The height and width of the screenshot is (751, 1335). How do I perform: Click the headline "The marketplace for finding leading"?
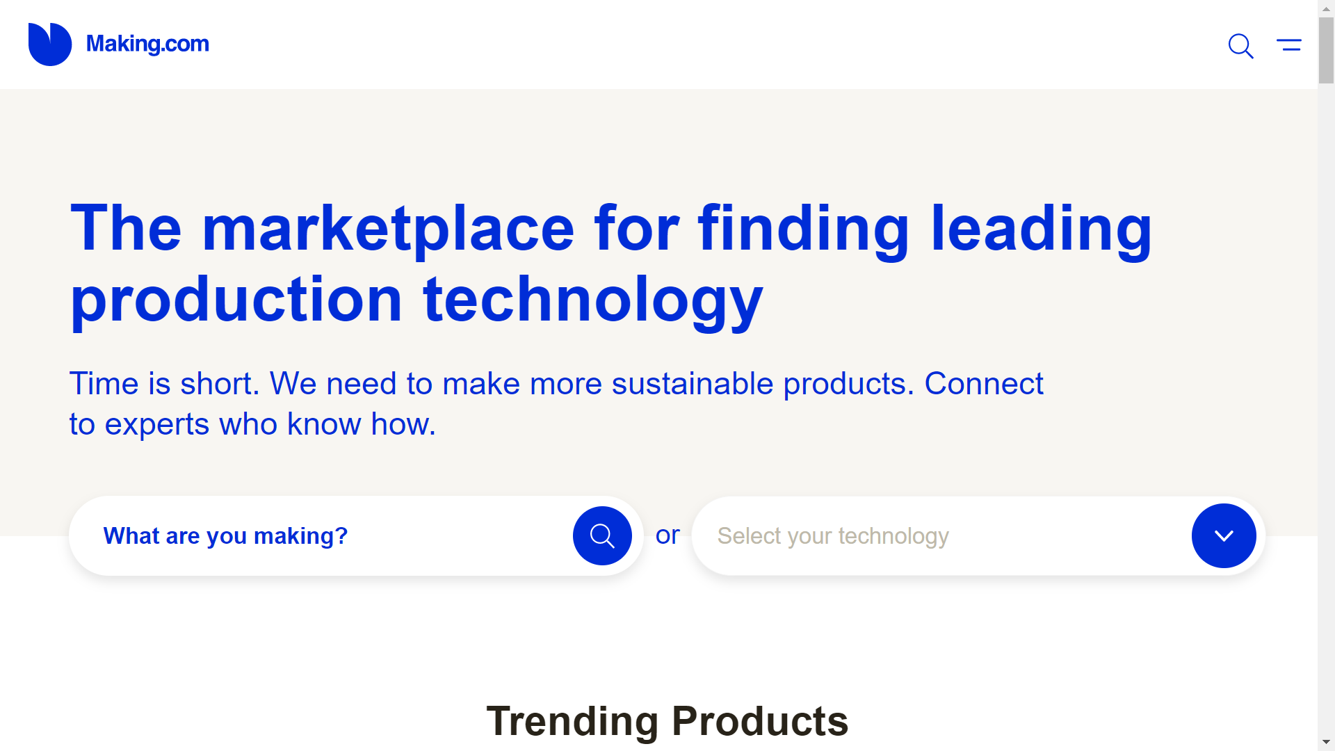point(611,229)
